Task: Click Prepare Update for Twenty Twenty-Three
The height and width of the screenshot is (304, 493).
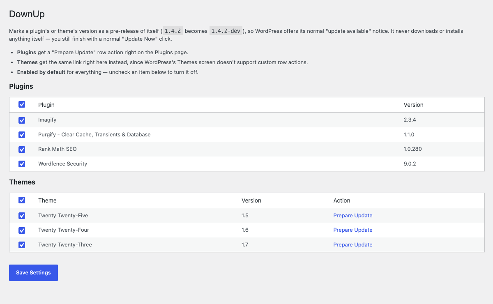Action: pos(353,244)
